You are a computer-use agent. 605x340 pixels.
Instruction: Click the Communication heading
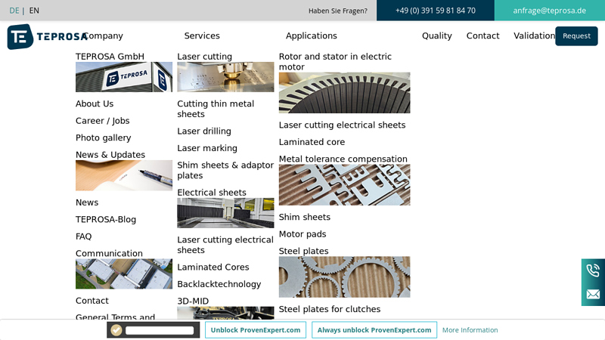pyautogui.click(x=109, y=253)
